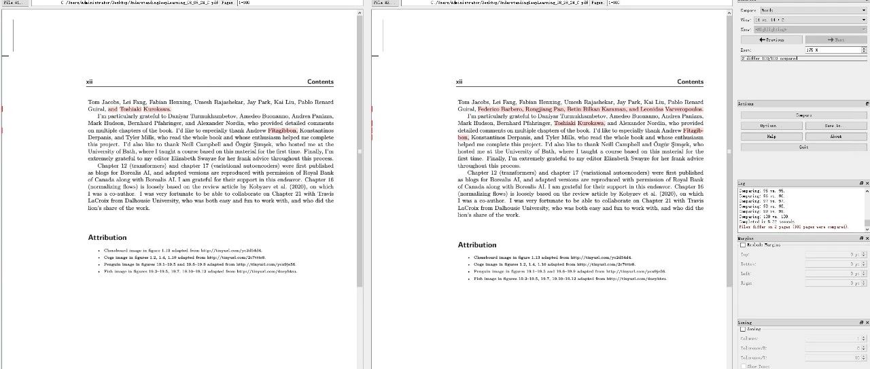Float the Log panel
The image size is (870, 369).
[861, 183]
